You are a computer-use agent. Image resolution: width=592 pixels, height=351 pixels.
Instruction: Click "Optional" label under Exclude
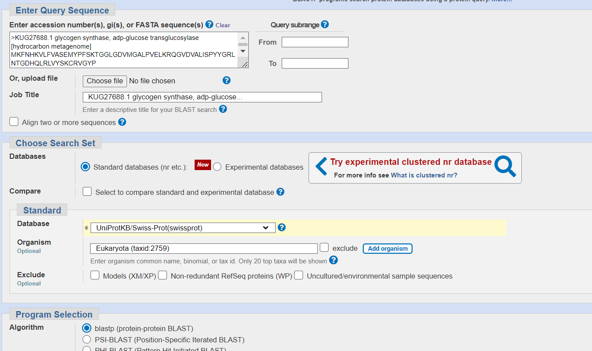pos(29,283)
